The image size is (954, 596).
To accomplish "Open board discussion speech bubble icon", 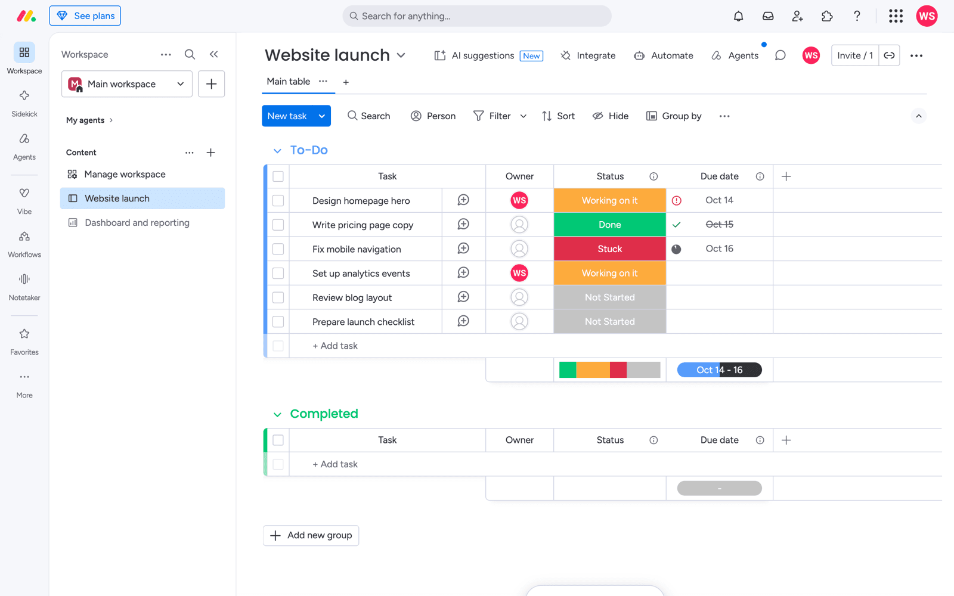I will [x=780, y=55].
